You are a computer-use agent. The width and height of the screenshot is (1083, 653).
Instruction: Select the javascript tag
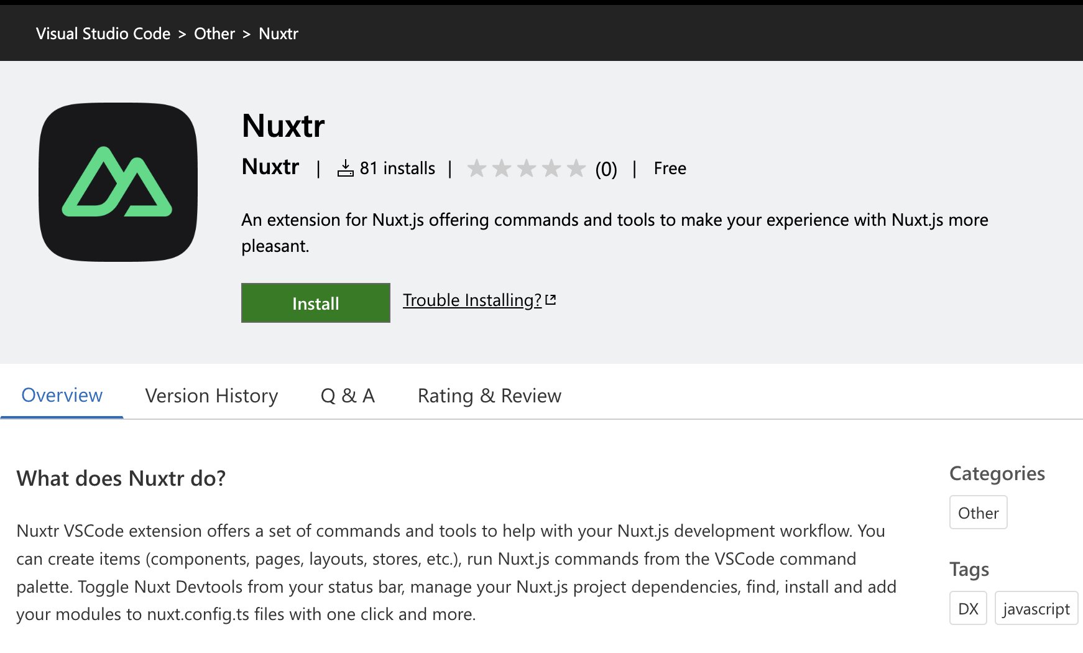tap(1036, 608)
